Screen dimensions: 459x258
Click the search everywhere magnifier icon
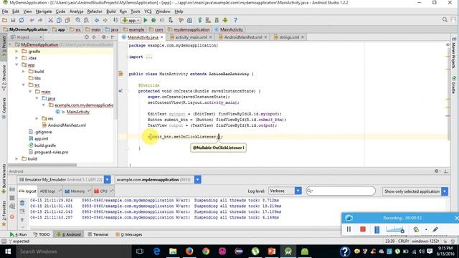tap(445, 20)
